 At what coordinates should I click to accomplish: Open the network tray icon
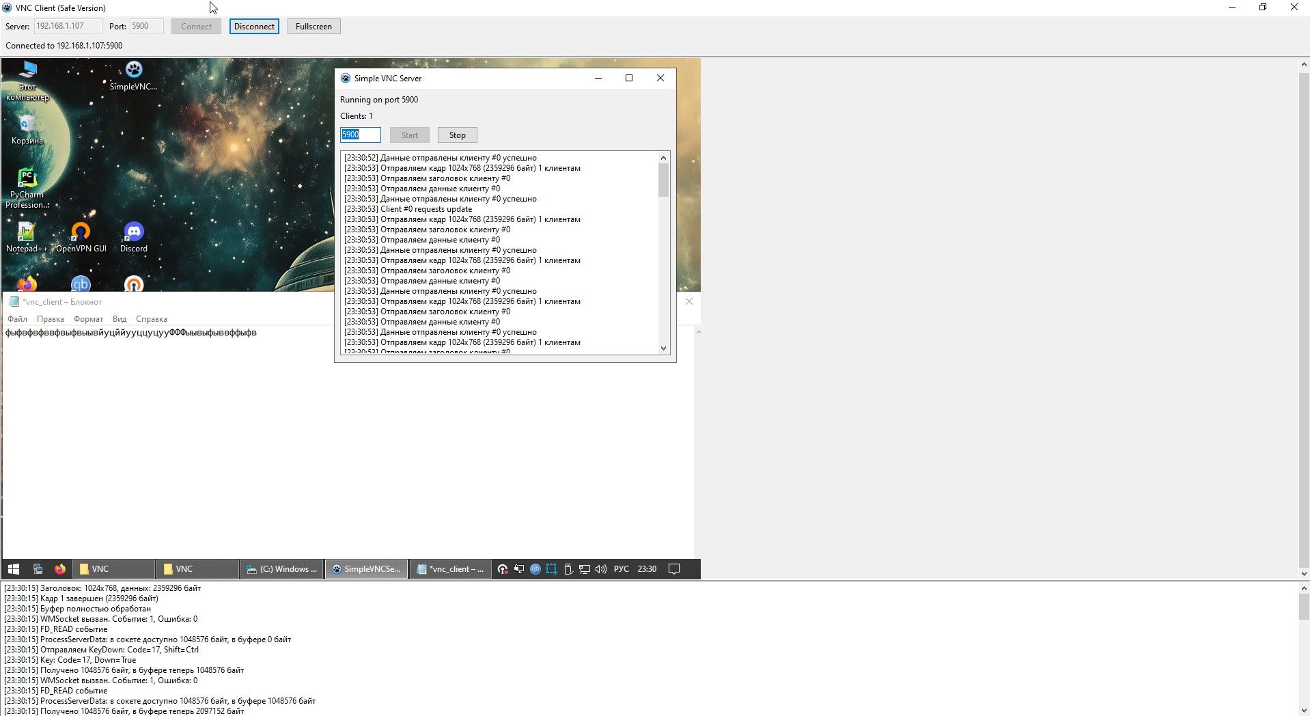[585, 569]
